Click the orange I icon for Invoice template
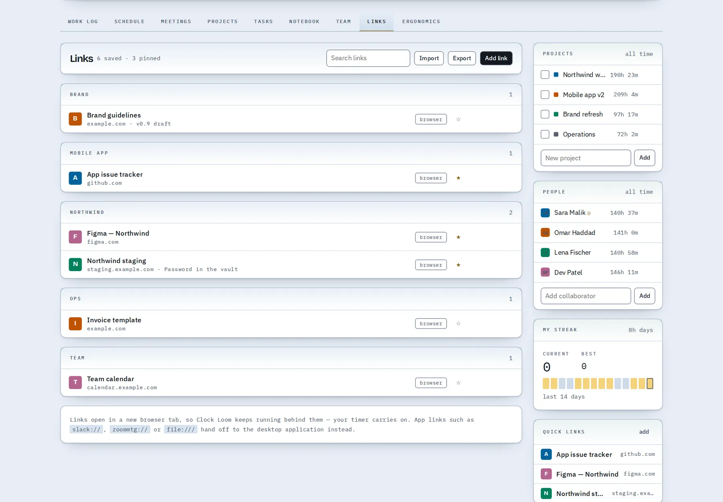 coord(75,324)
